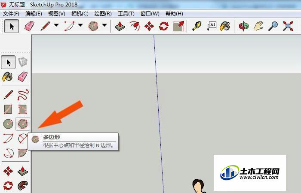301x193 pixels.
Task: Select the 3-Point Arc tool
Action: 9,153
